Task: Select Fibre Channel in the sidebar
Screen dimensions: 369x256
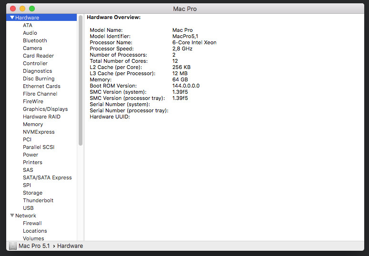Action: 40,94
